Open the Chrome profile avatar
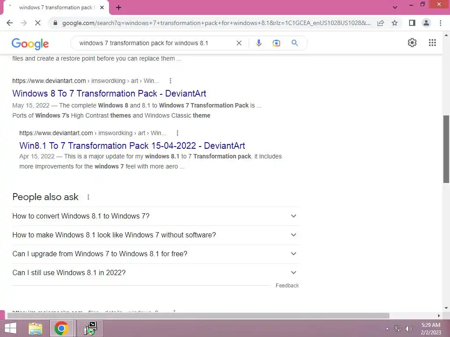Screen dimensions: 450x337 (426, 23)
